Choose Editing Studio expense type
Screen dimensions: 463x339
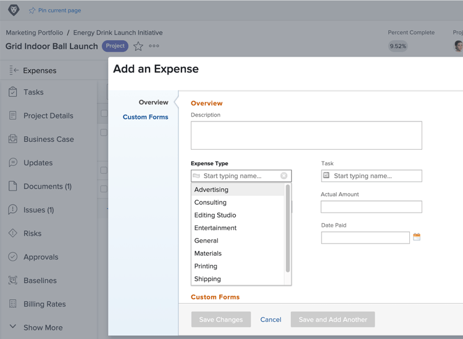[x=238, y=215]
